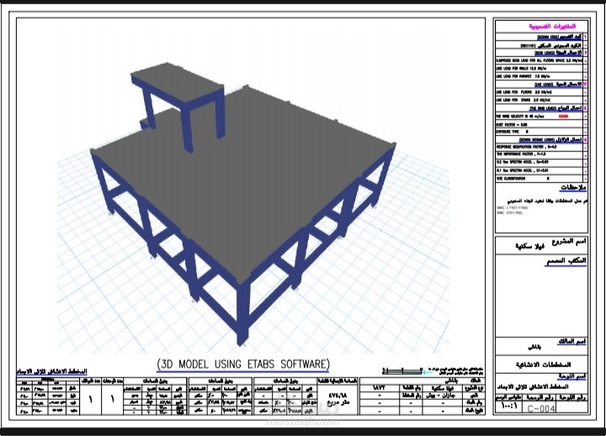Click the "اسم اللوحة" label
Viewport: 606px width, 436px height.
pos(572,376)
